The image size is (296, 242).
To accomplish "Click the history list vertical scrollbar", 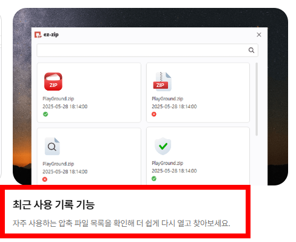I will point(257,99).
